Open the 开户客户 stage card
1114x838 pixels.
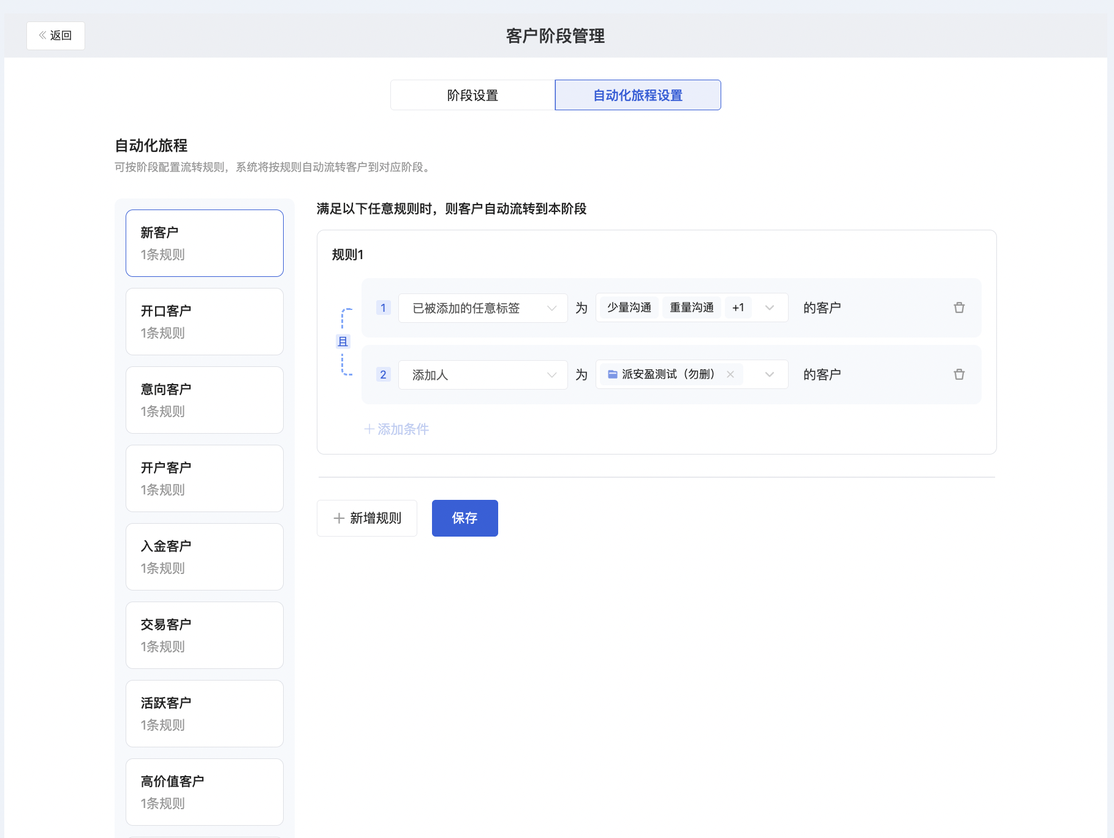click(205, 478)
